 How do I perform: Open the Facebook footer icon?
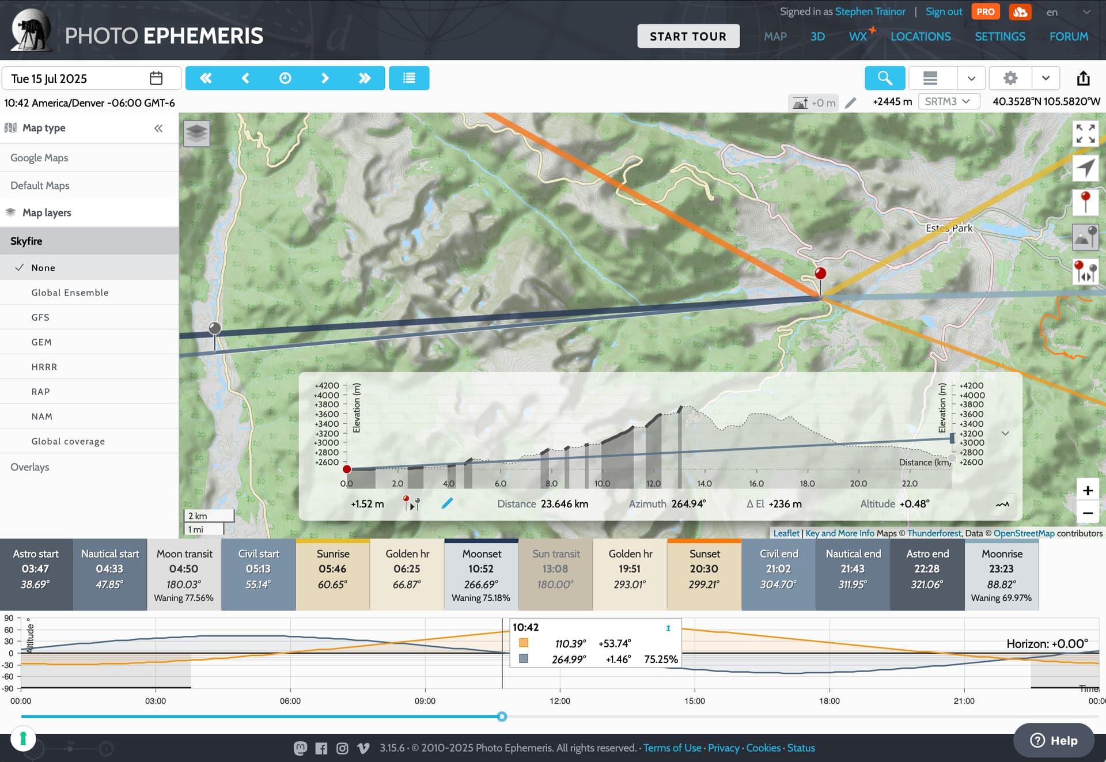(x=321, y=748)
